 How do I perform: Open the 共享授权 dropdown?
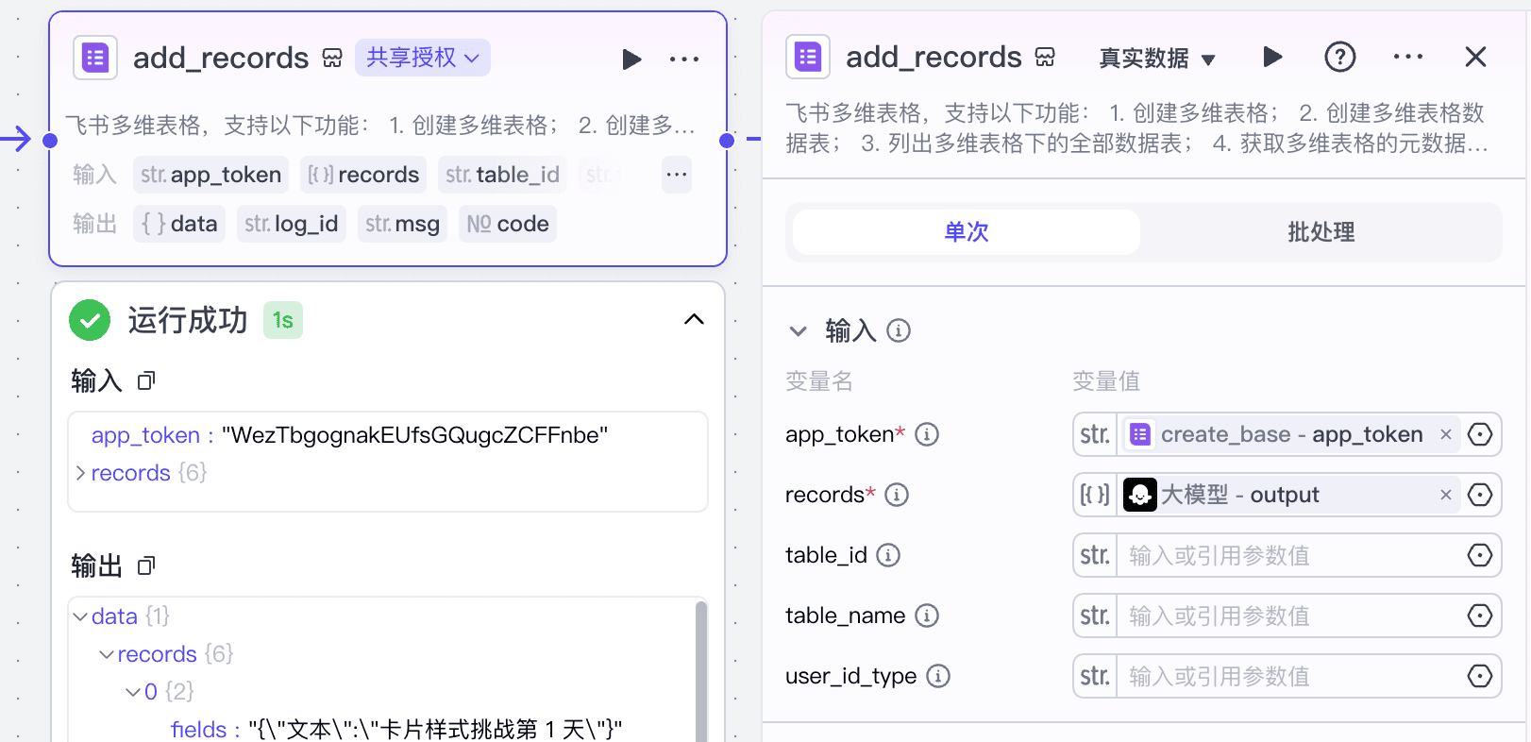click(x=422, y=58)
